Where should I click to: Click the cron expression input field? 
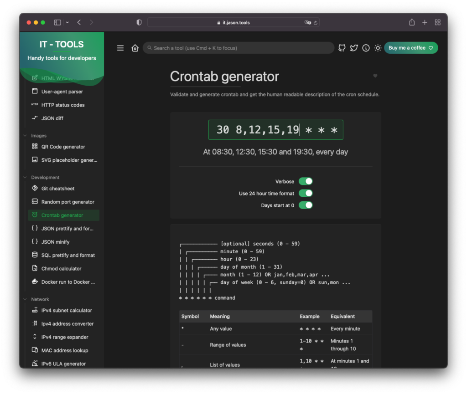(276, 130)
